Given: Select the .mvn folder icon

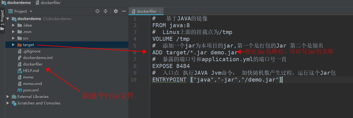Looking at the screenshot, I should tap(19, 32).
